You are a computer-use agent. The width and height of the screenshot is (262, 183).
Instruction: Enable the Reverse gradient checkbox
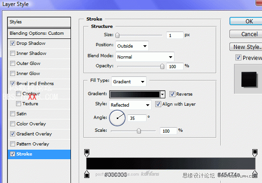click(x=172, y=94)
